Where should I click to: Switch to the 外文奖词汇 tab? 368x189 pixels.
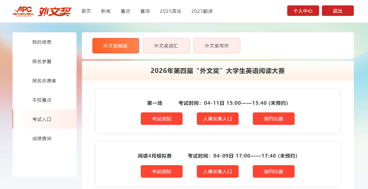[166, 46]
